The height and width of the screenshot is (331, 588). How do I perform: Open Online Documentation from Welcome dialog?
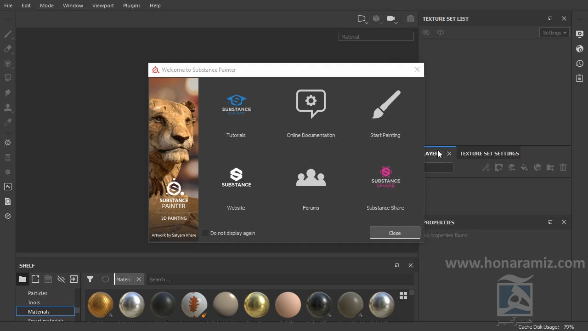tap(311, 114)
